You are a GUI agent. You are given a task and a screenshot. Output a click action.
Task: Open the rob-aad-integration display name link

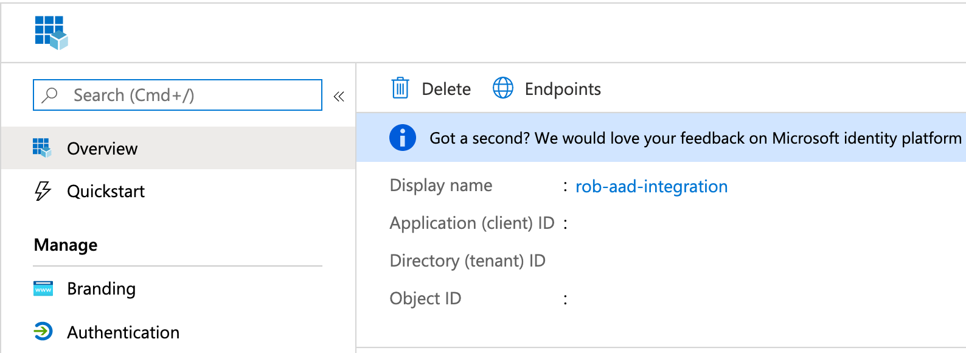pos(652,186)
